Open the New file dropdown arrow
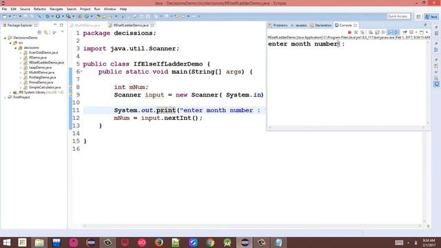The width and height of the screenshot is (441, 248). [9, 17]
